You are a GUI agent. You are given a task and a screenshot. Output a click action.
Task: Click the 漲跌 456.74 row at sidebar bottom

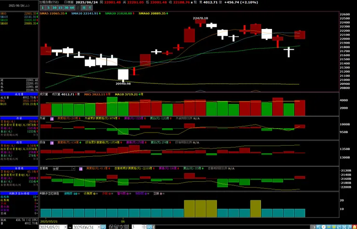click(19, 220)
